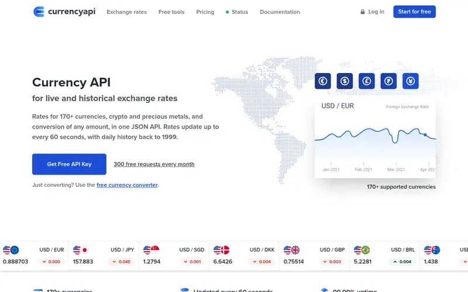The height and width of the screenshot is (292, 468).
Task: Open the 300 free requests every month link
Action: pos(154,164)
